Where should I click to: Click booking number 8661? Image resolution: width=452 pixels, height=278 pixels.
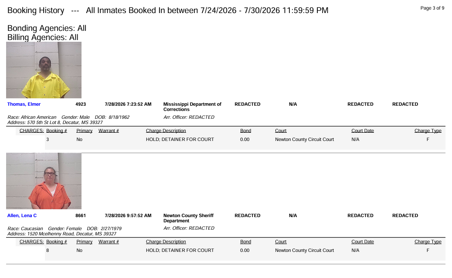click(x=81, y=215)
